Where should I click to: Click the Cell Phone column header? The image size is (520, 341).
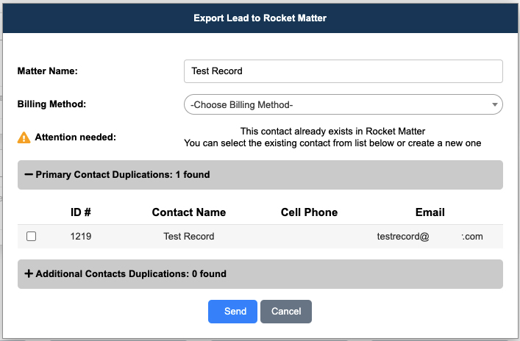309,212
